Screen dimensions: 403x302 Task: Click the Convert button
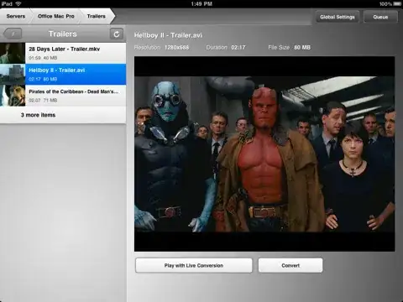[290, 265]
